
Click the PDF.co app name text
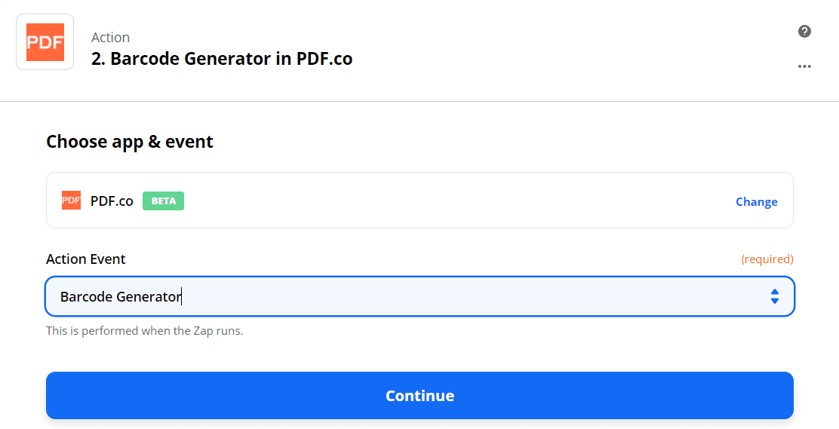click(x=112, y=201)
